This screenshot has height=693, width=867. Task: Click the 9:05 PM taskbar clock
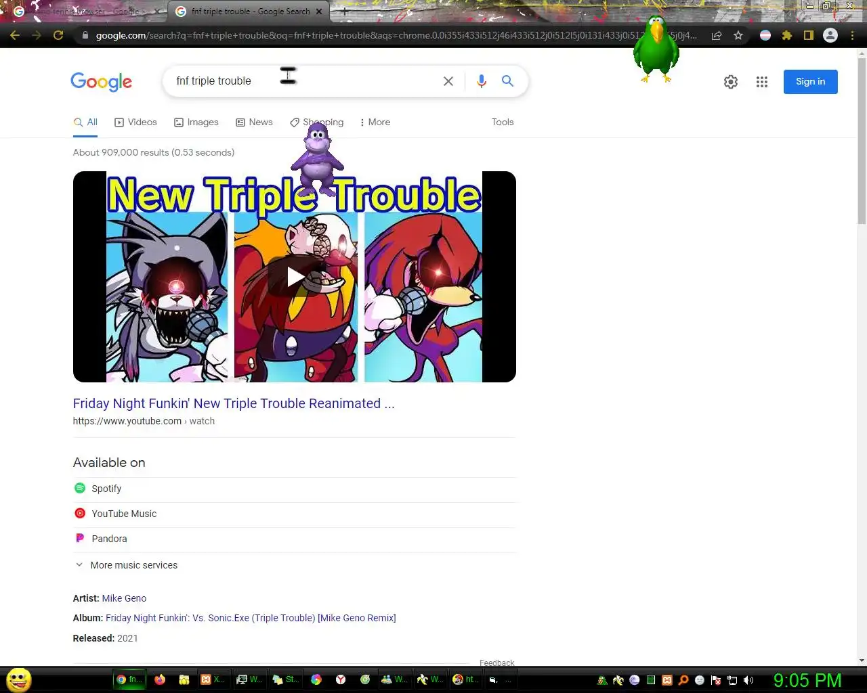807,680
